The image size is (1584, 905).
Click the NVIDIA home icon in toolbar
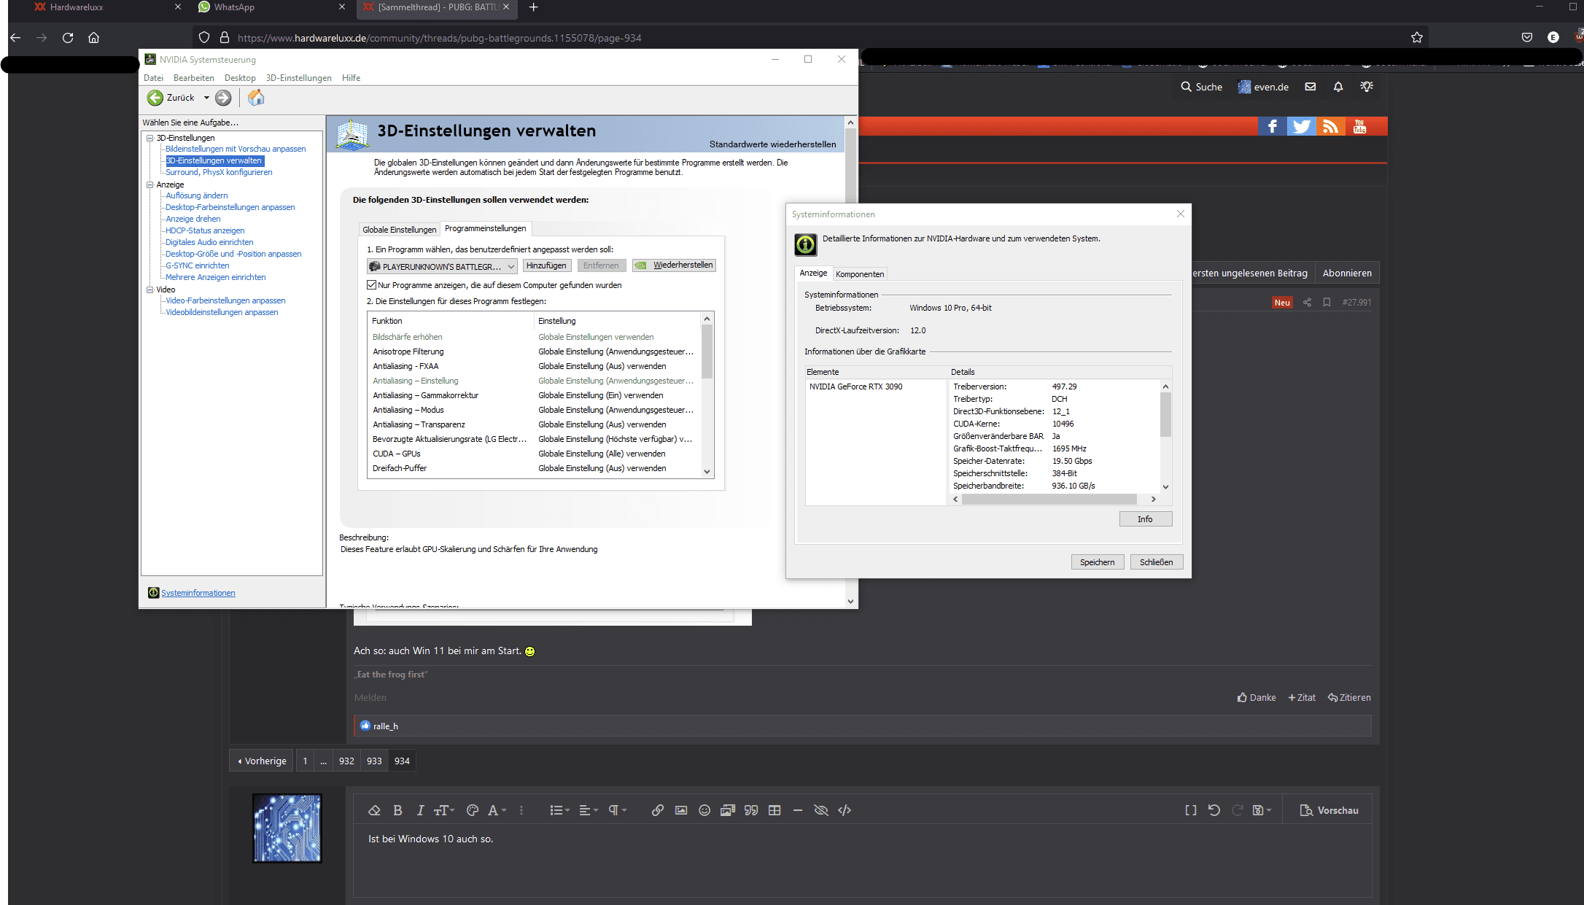(x=256, y=98)
